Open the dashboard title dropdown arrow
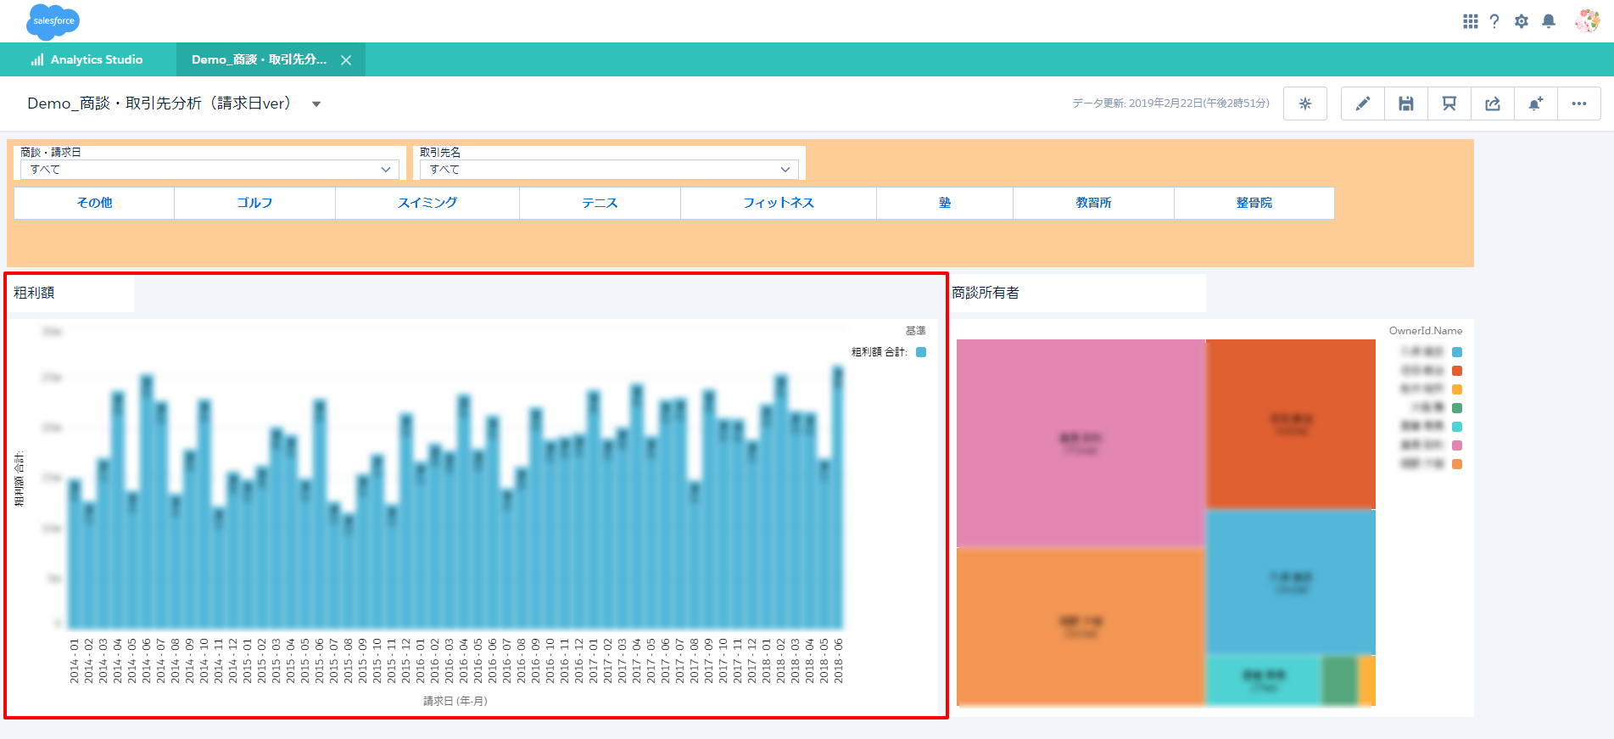Image resolution: width=1614 pixels, height=739 pixels. point(316,104)
